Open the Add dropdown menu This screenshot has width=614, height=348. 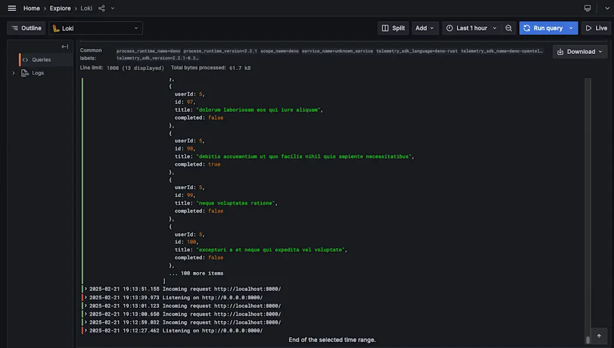(425, 28)
